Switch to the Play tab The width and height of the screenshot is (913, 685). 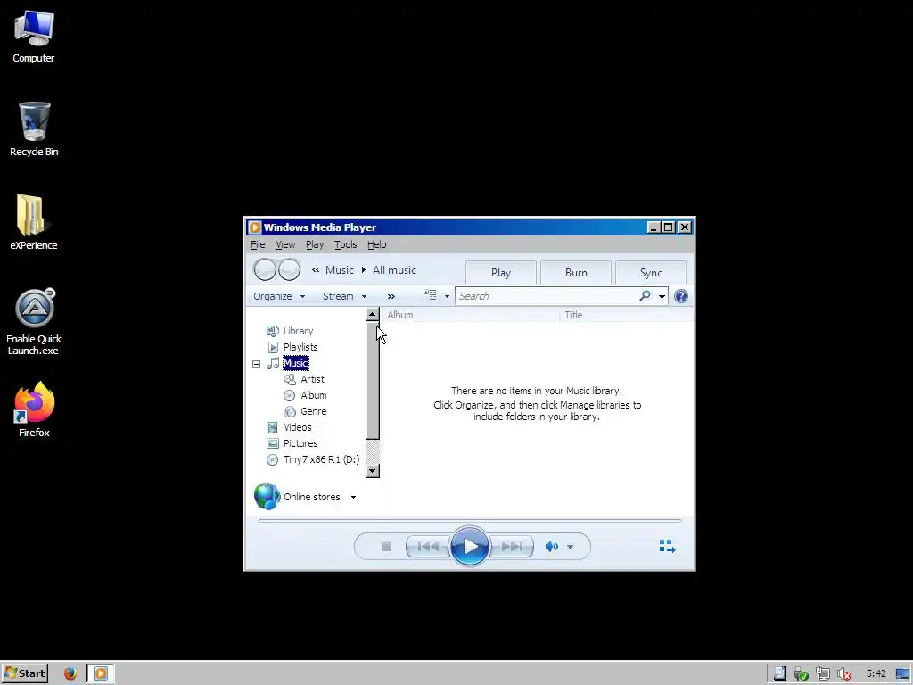(501, 273)
